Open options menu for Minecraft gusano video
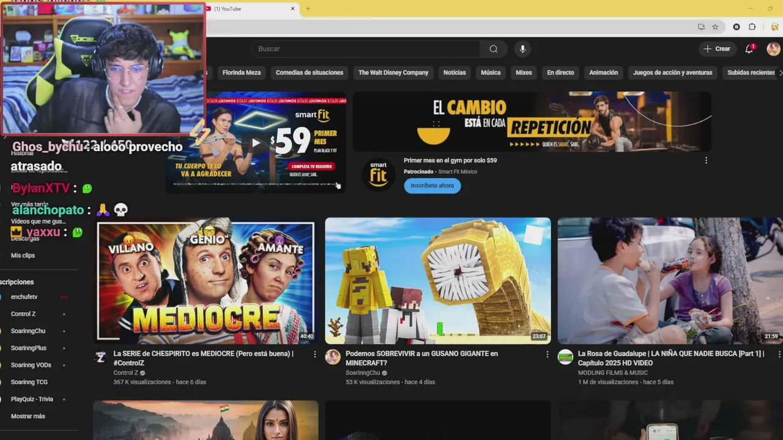This screenshot has height=440, width=783. 547,354
